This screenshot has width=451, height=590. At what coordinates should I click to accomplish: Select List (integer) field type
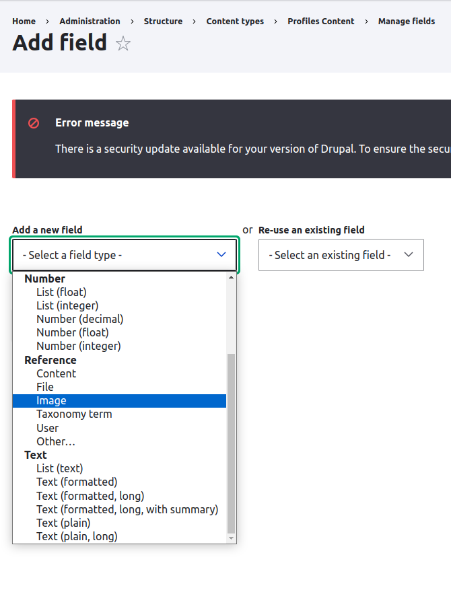[119, 305]
